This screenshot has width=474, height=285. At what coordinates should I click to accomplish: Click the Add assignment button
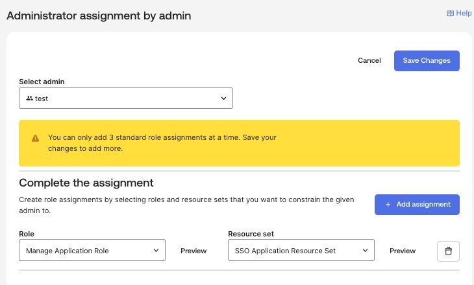[x=417, y=204]
